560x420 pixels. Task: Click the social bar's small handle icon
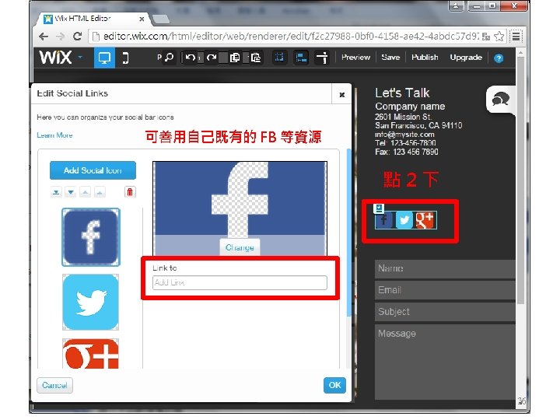tap(379, 208)
